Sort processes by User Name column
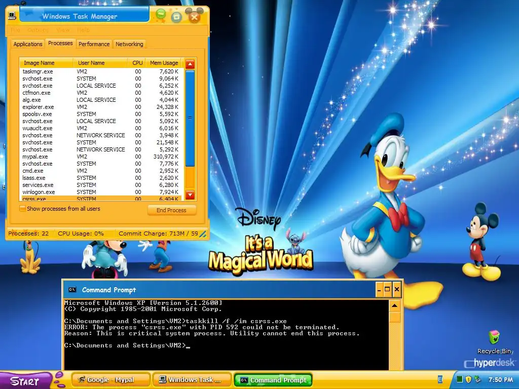519x389 pixels. [101, 63]
